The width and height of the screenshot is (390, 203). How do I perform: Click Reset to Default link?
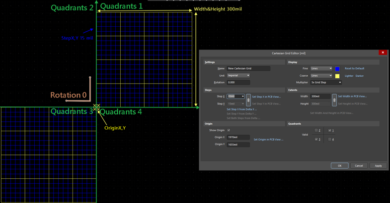pyautogui.click(x=355, y=69)
